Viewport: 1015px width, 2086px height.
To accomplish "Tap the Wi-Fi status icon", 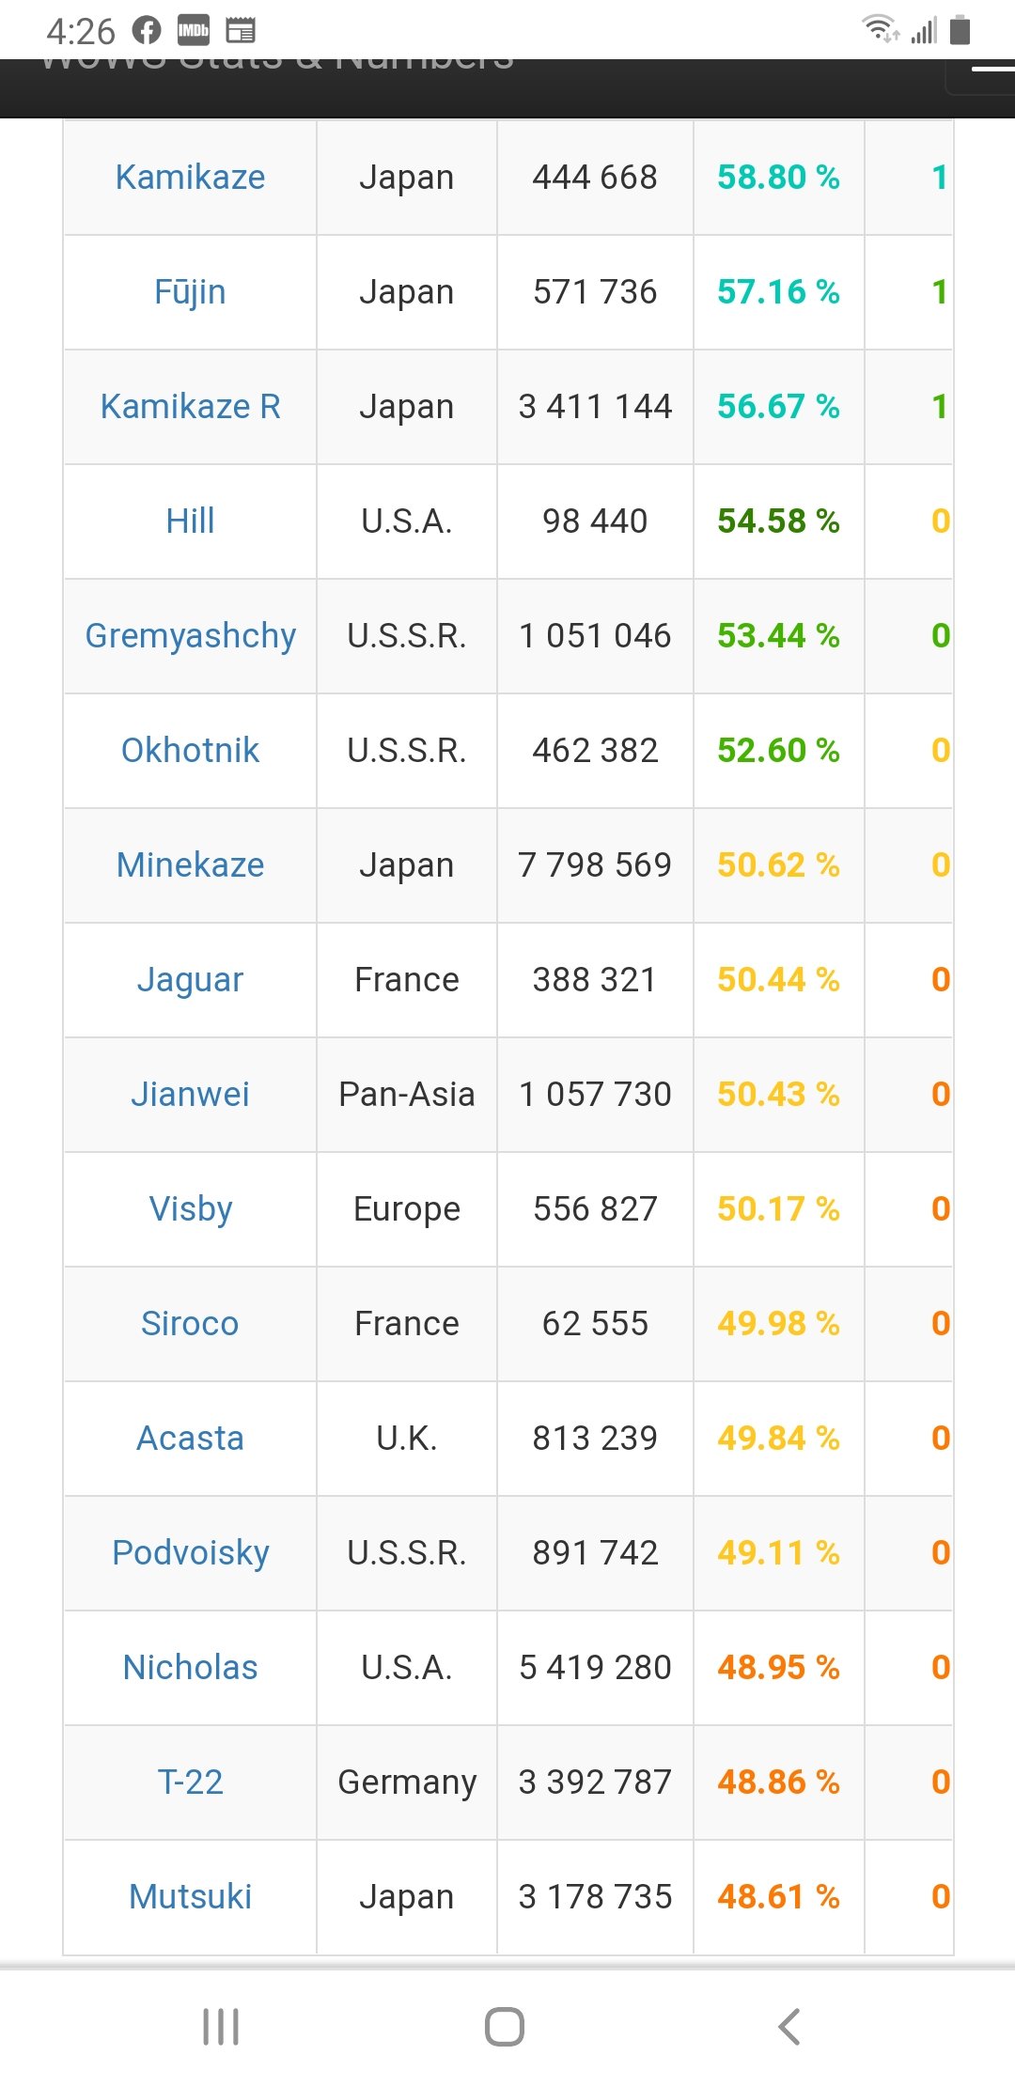I will click(x=881, y=30).
